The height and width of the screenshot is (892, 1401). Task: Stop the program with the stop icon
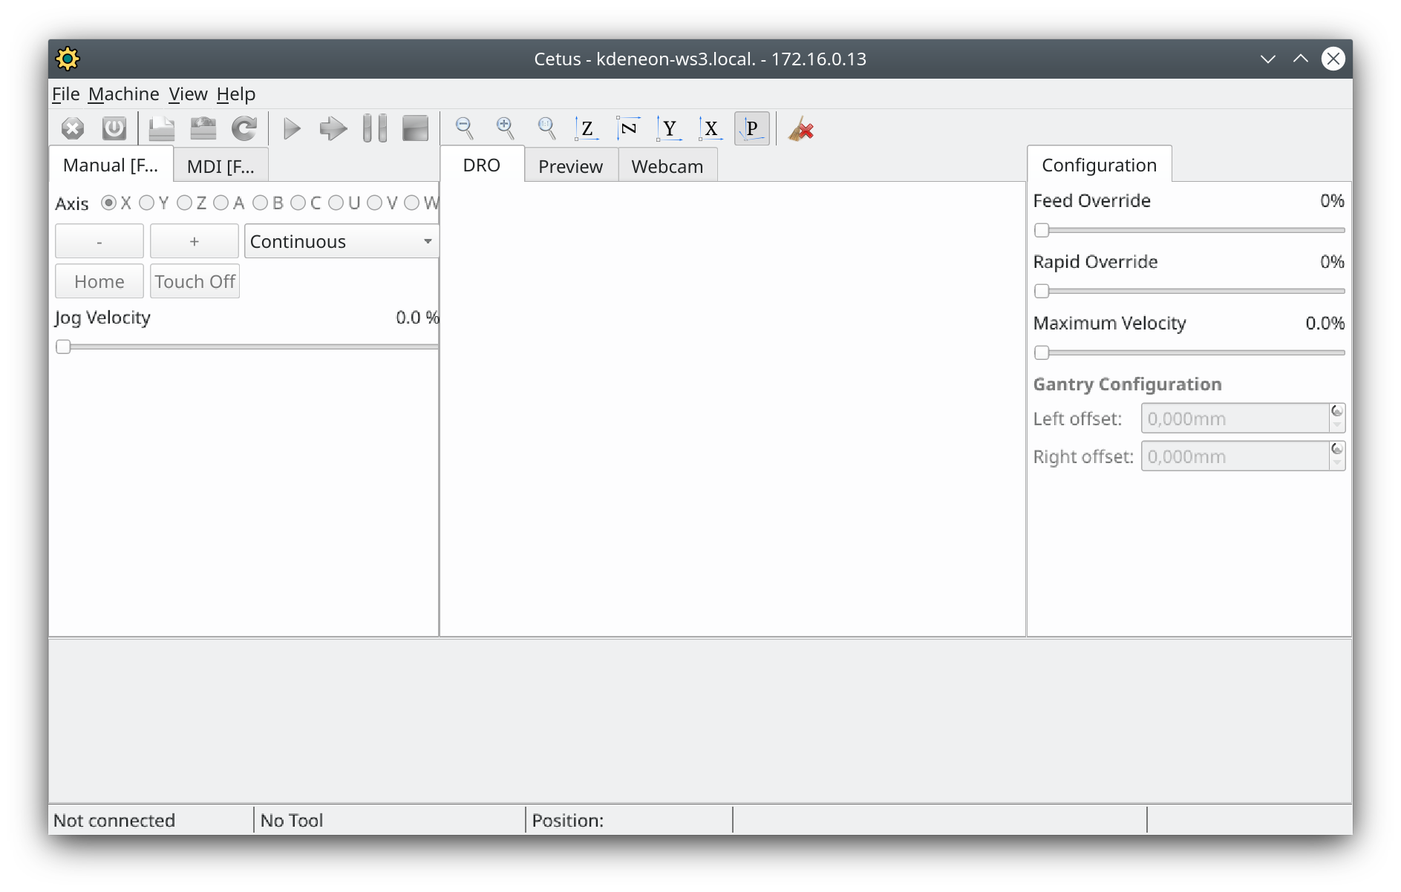(x=415, y=128)
